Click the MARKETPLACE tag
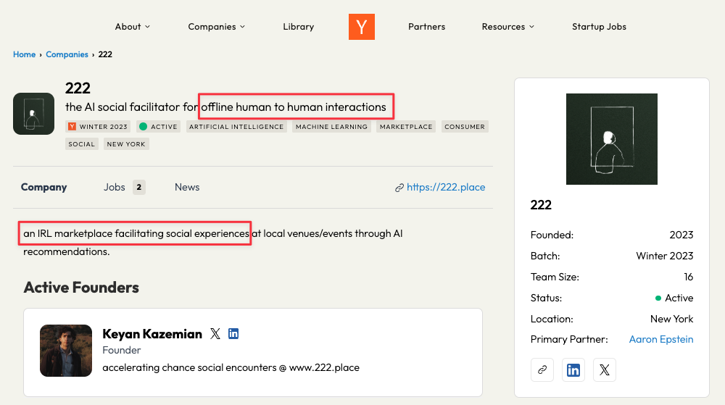725x405 pixels. tap(406, 127)
